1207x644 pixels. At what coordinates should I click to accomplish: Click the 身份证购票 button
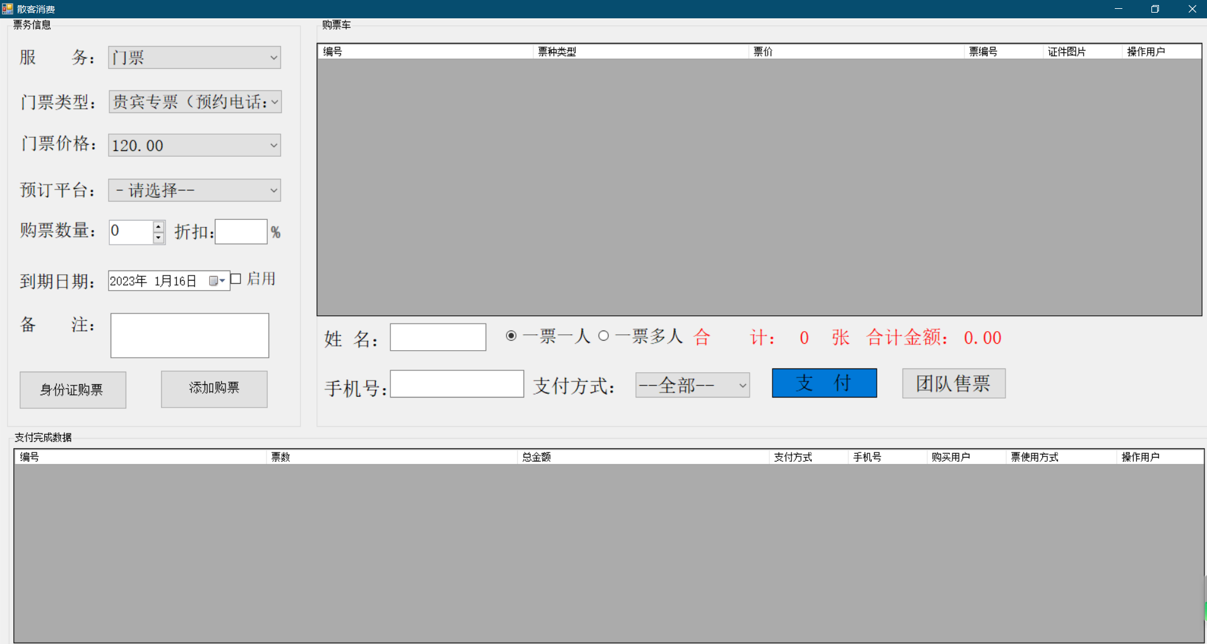click(73, 390)
